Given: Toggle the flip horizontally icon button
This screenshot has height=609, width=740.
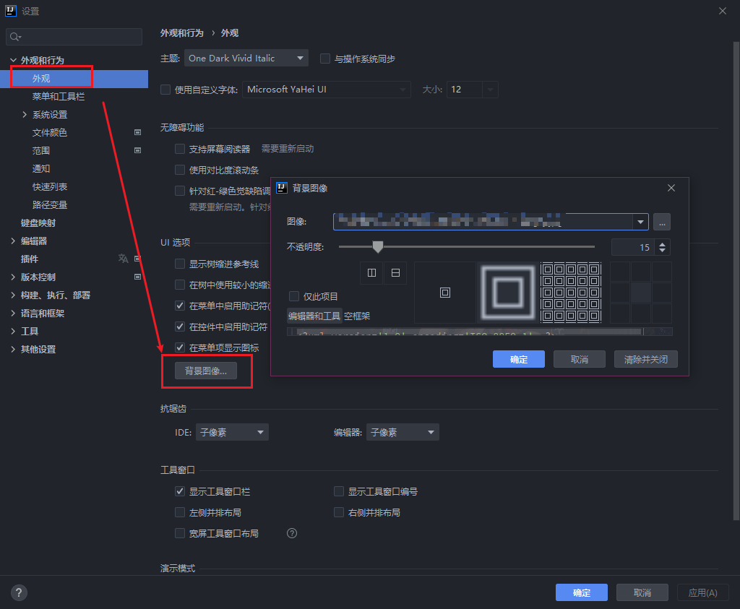Looking at the screenshot, I should [372, 273].
